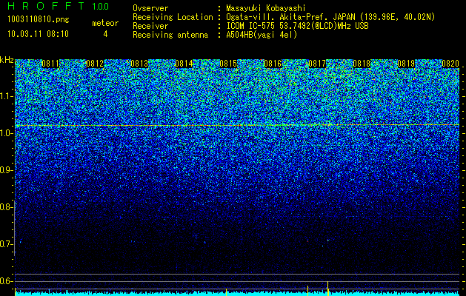Click the 0.6 frequency axis label
The height and width of the screenshot is (296, 466).
(x=7, y=281)
